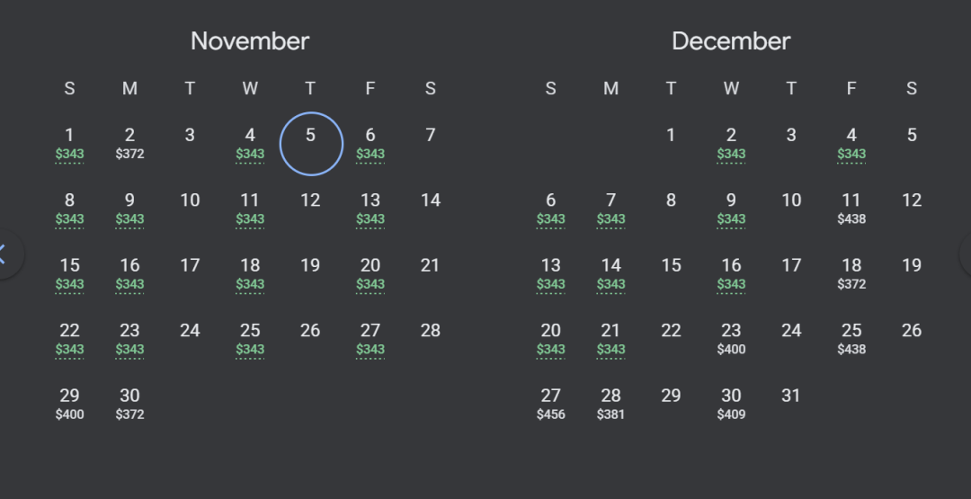Viewport: 971px width, 499px height.
Task: Select November 13 in the calendar
Action: pyautogui.click(x=370, y=209)
